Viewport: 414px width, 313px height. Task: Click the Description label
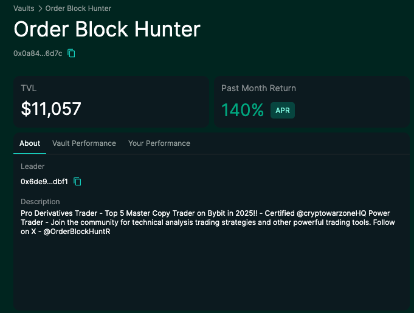pyautogui.click(x=40, y=202)
